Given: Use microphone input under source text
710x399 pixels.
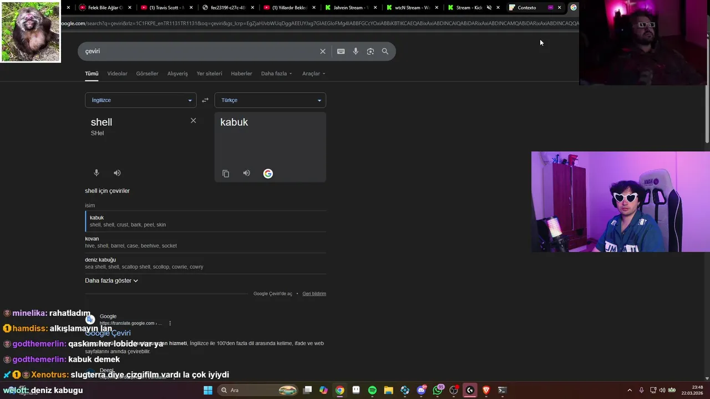Looking at the screenshot, I should [97, 173].
